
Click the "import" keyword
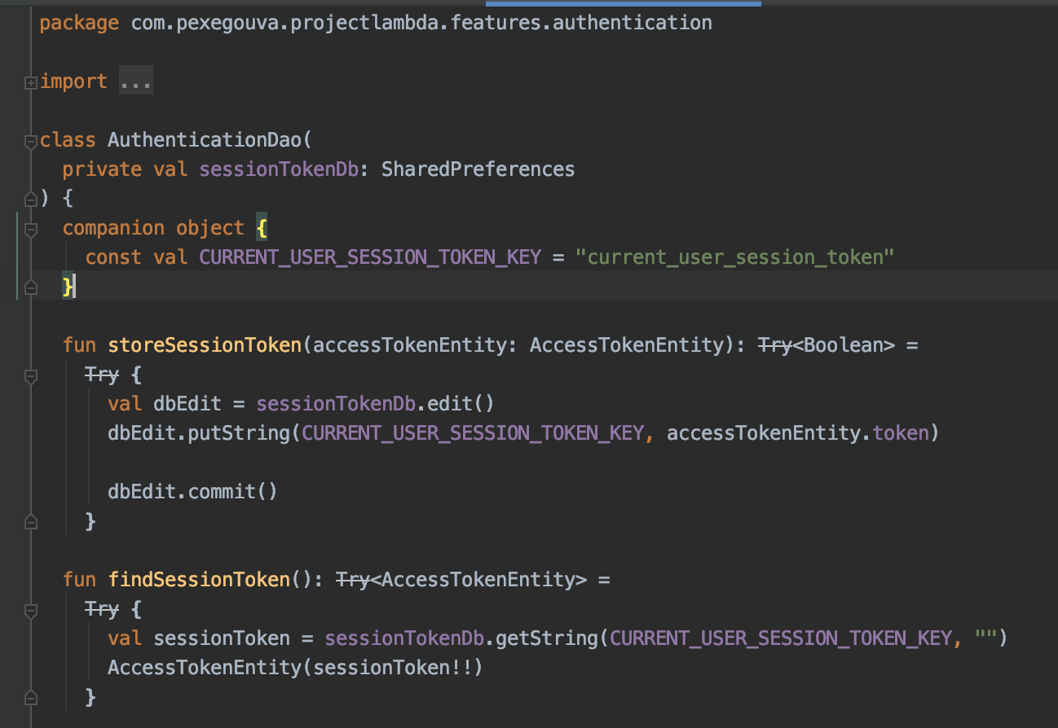coord(73,81)
